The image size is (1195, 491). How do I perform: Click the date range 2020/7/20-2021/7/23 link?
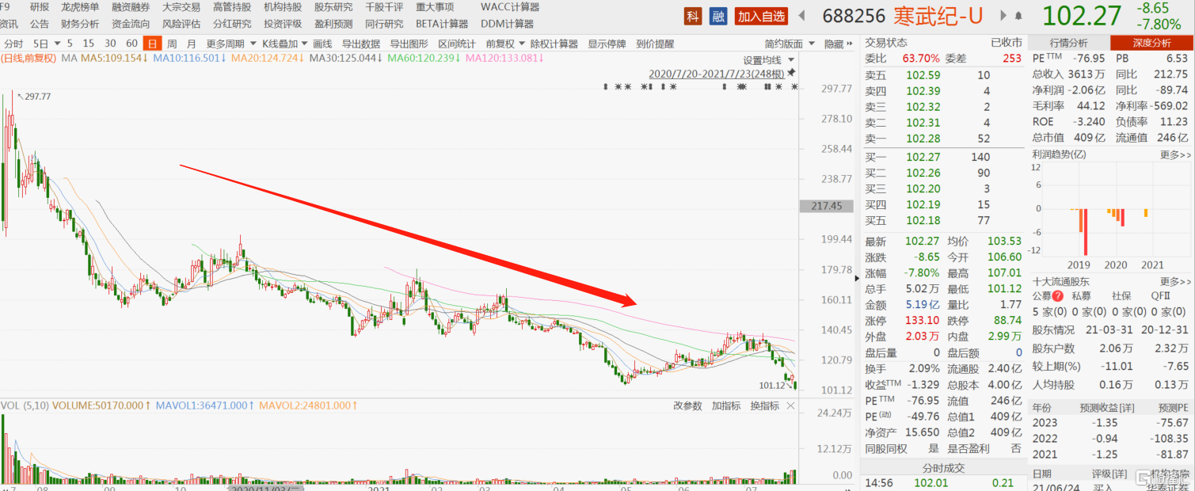point(716,73)
